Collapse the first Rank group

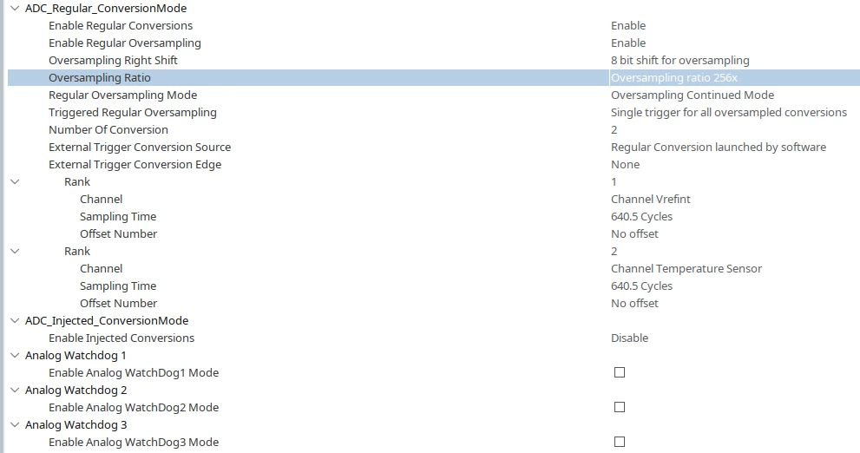[15, 181]
